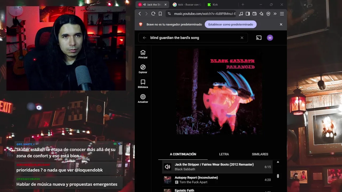The image size is (342, 192).
Task: Open Black Sabbath artist link in queue
Action: 185,169
